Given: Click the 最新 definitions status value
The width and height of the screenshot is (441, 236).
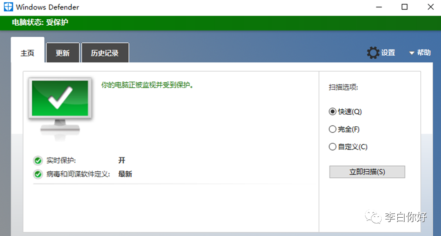Looking at the screenshot, I should 125,174.
